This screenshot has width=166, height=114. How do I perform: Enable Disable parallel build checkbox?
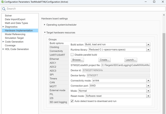[72, 55]
